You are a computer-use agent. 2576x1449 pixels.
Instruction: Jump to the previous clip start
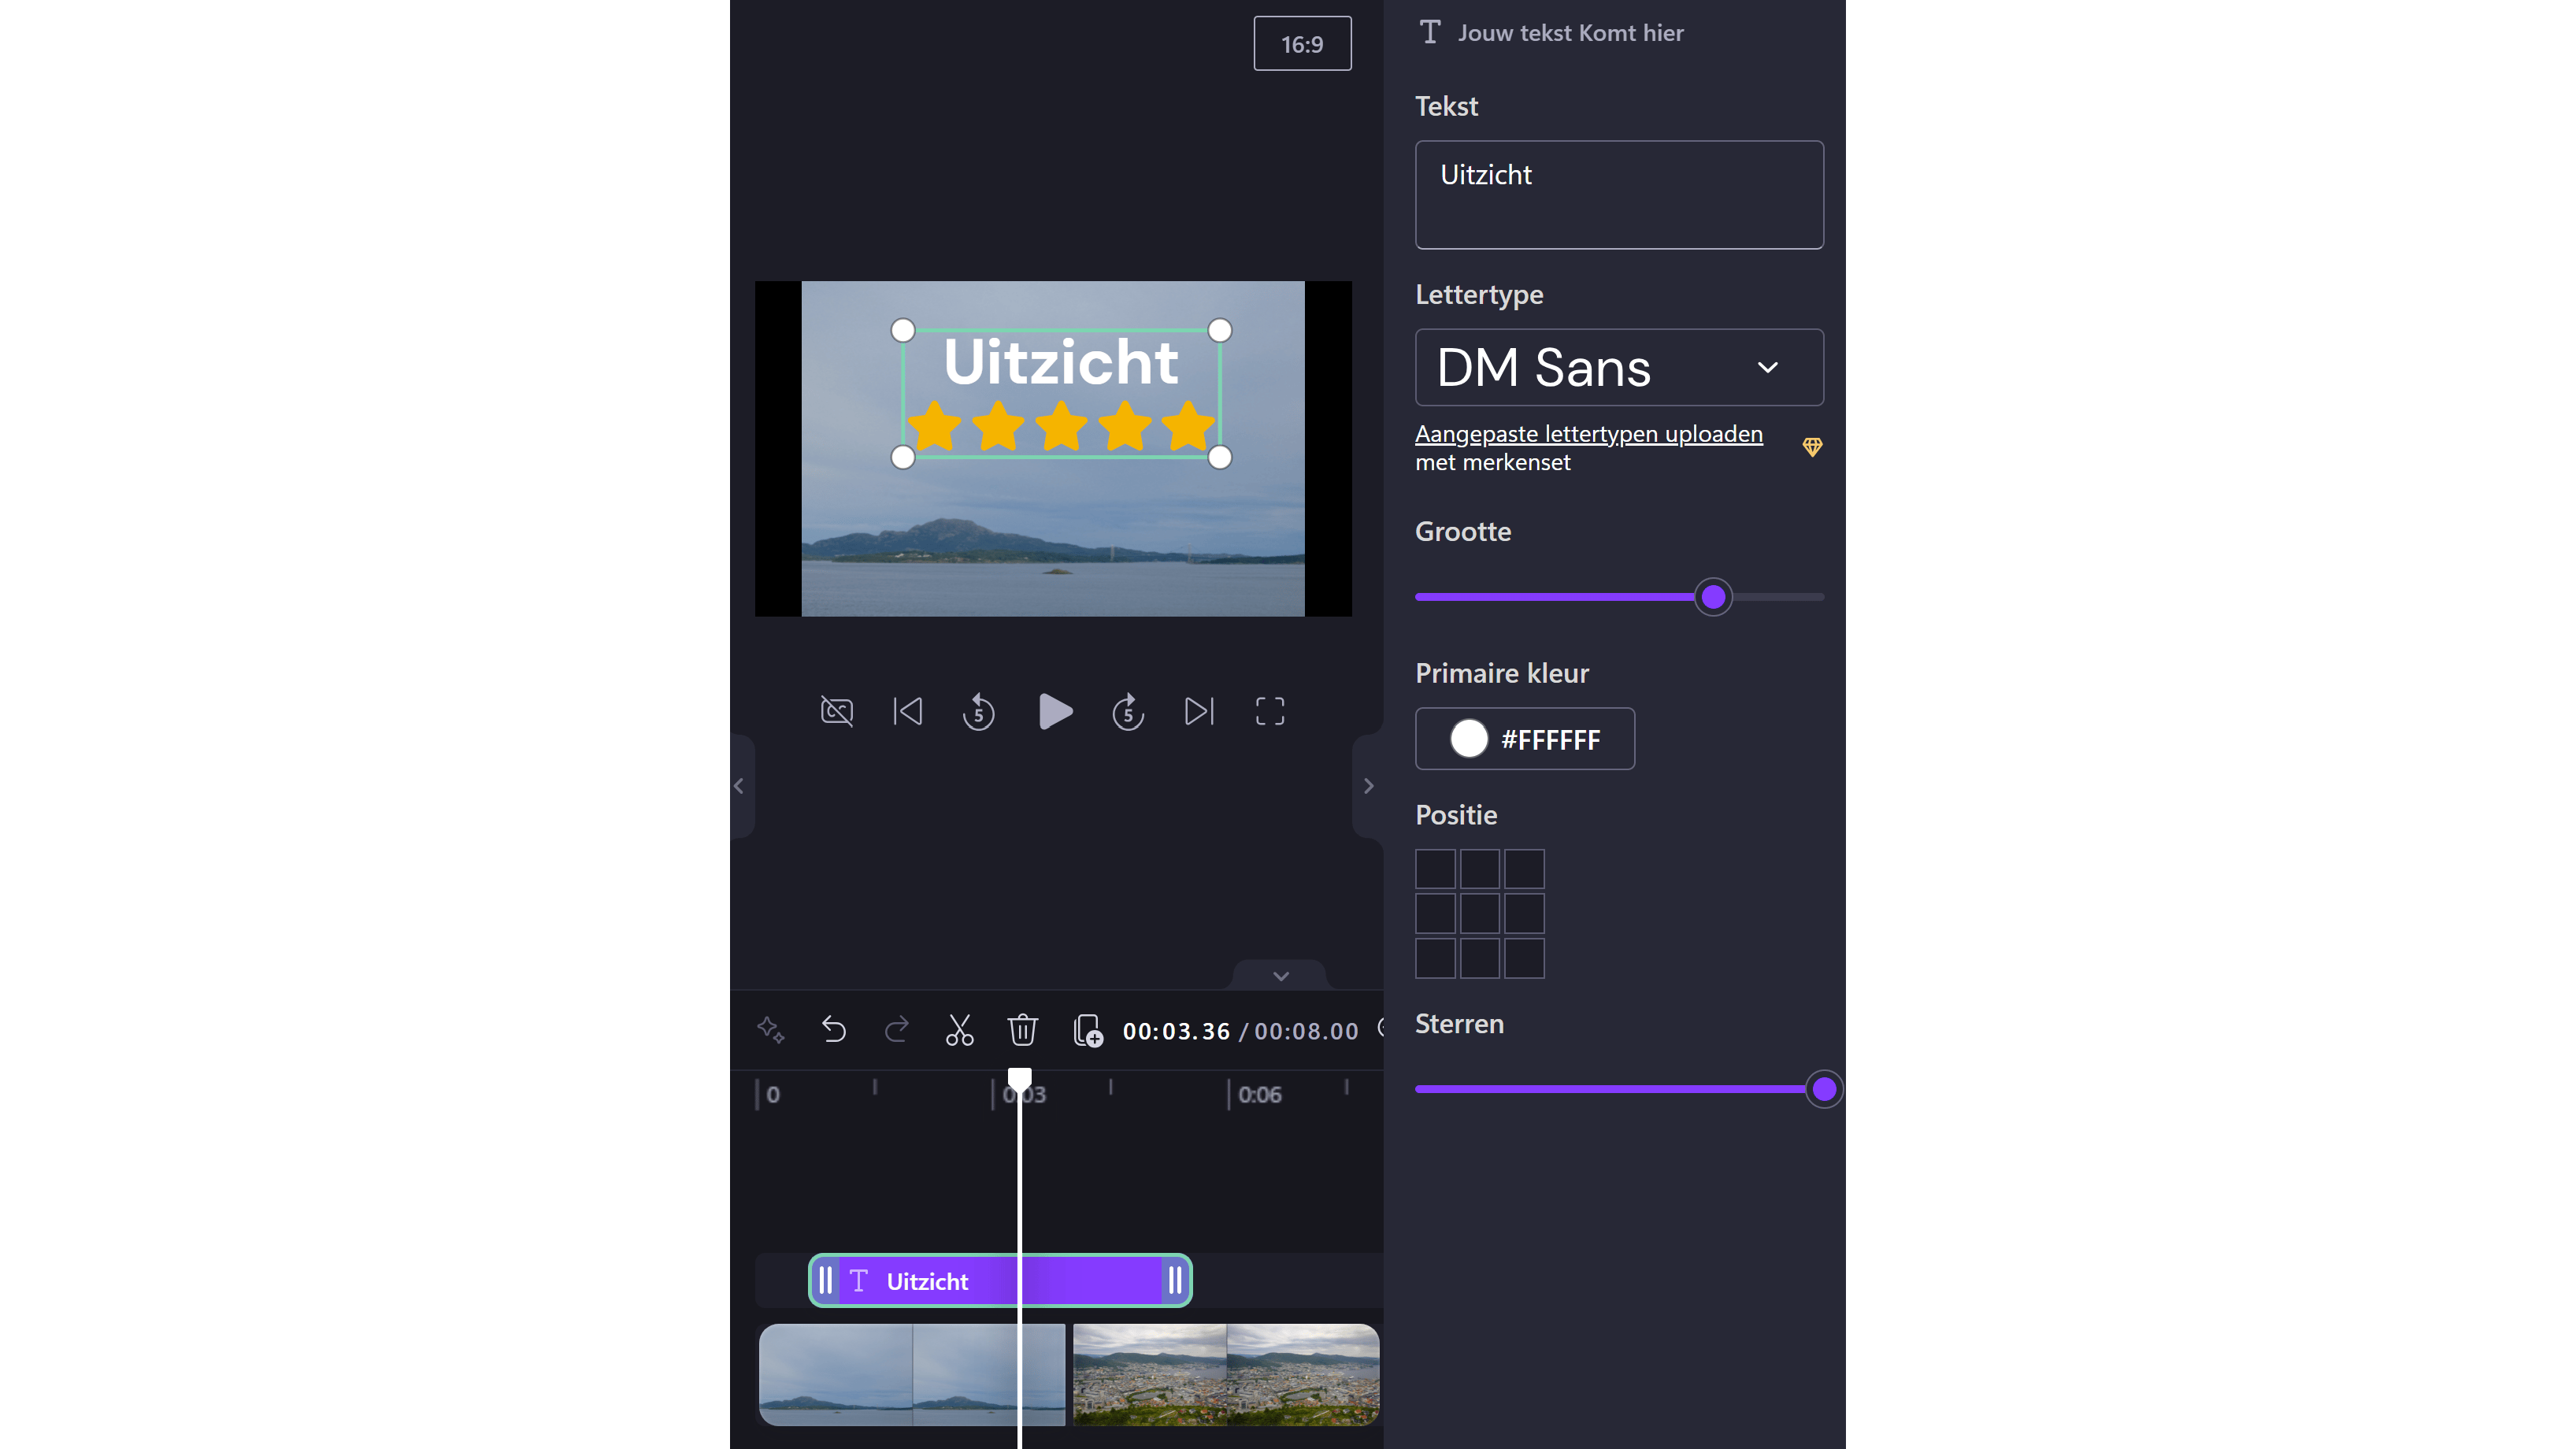tap(907, 712)
